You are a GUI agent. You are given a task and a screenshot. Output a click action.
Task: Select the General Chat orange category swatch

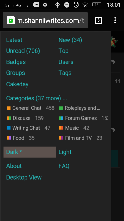[x=9, y=108]
